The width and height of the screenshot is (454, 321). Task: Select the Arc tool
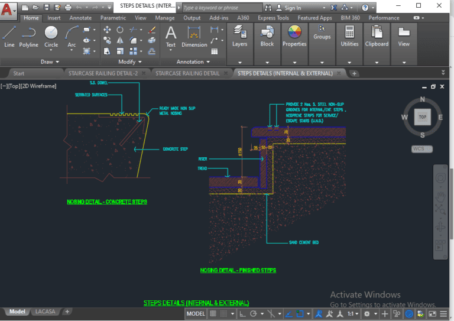(x=72, y=37)
